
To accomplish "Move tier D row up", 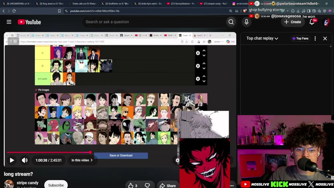I will pos(204,63).
